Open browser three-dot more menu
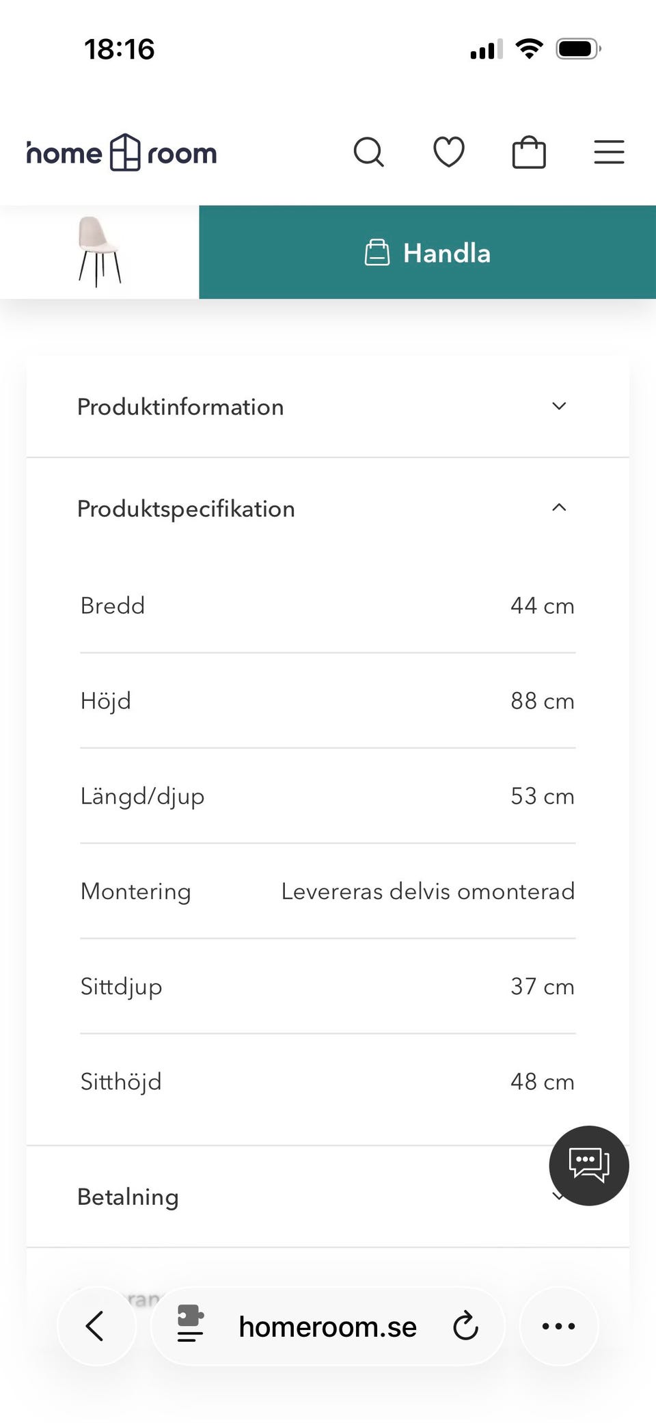Viewport: 656px width, 1423px height. click(558, 1327)
